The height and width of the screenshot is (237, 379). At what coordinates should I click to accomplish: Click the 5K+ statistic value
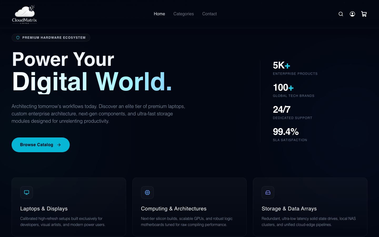pyautogui.click(x=281, y=65)
